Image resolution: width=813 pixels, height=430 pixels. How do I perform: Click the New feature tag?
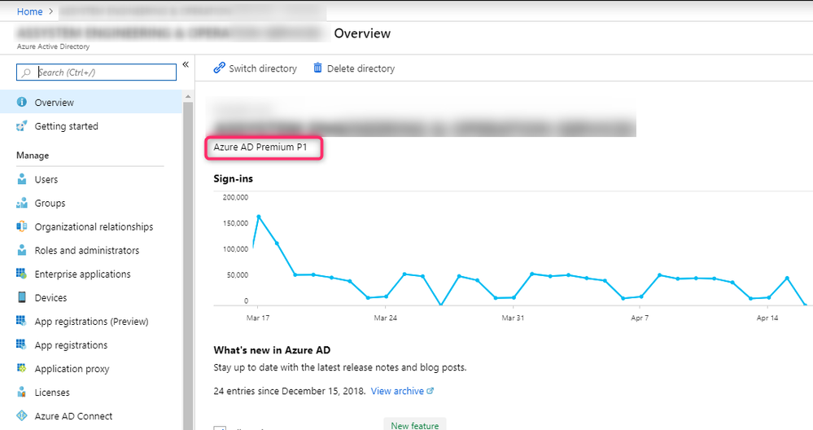click(415, 425)
